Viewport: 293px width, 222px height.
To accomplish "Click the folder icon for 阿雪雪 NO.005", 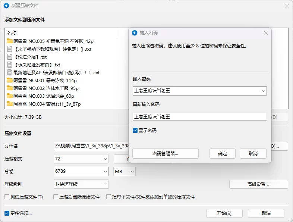I will [x=10, y=41].
